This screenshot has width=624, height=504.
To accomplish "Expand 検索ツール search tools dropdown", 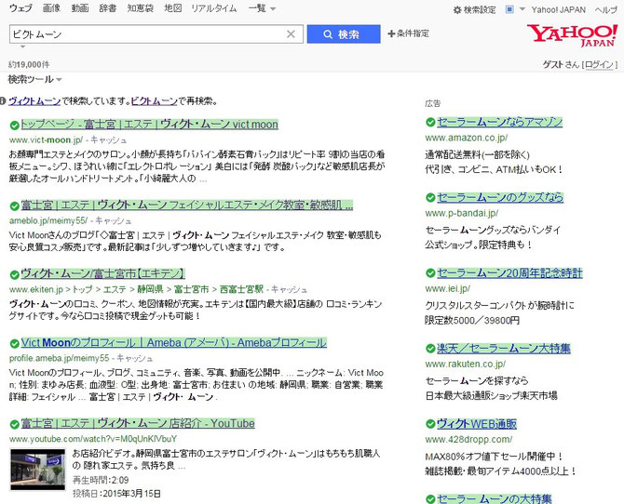I will point(35,79).
